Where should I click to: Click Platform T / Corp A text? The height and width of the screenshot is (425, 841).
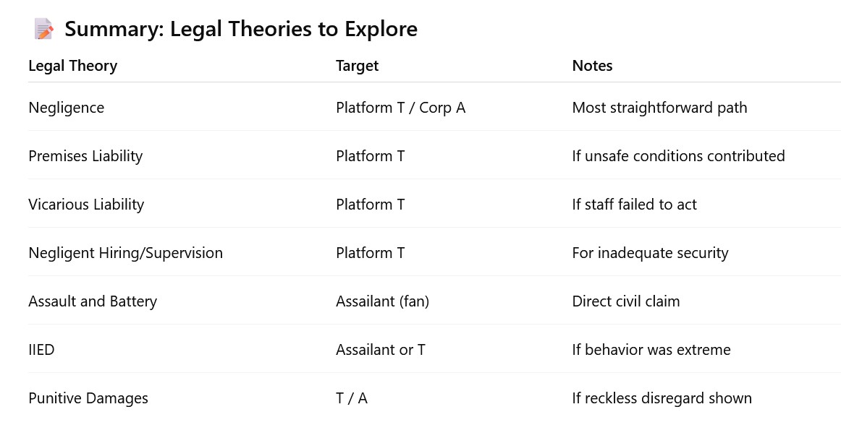coord(400,108)
